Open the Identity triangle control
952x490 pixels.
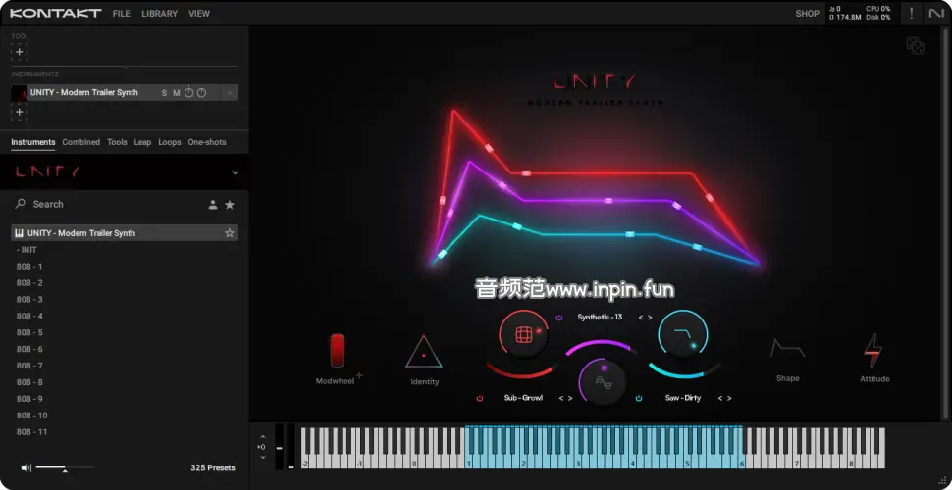pyautogui.click(x=424, y=352)
